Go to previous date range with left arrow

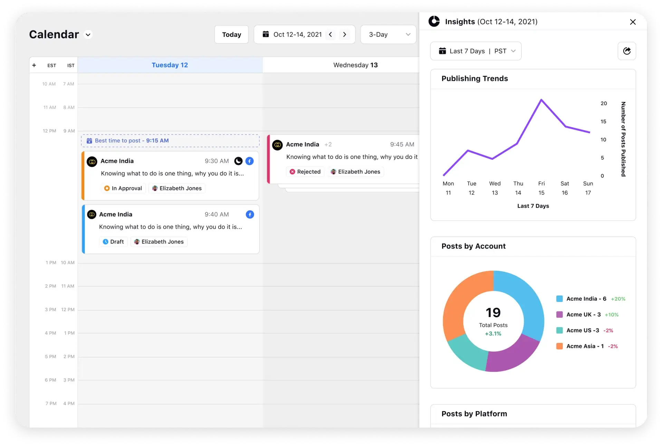[330, 34]
